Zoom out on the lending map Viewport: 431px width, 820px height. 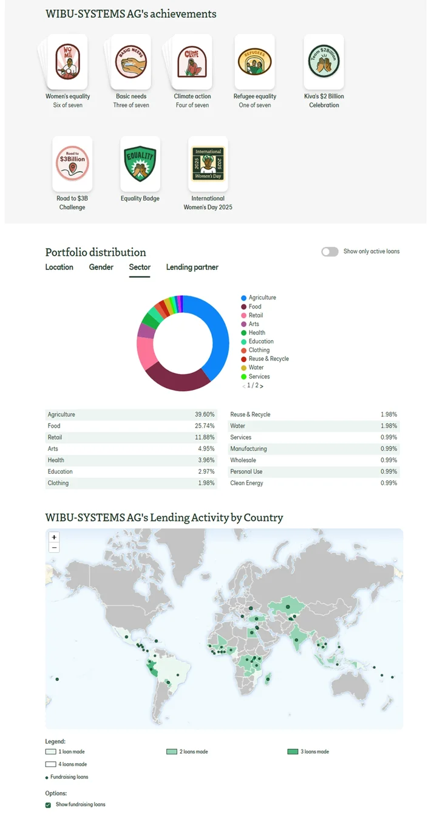tap(54, 547)
